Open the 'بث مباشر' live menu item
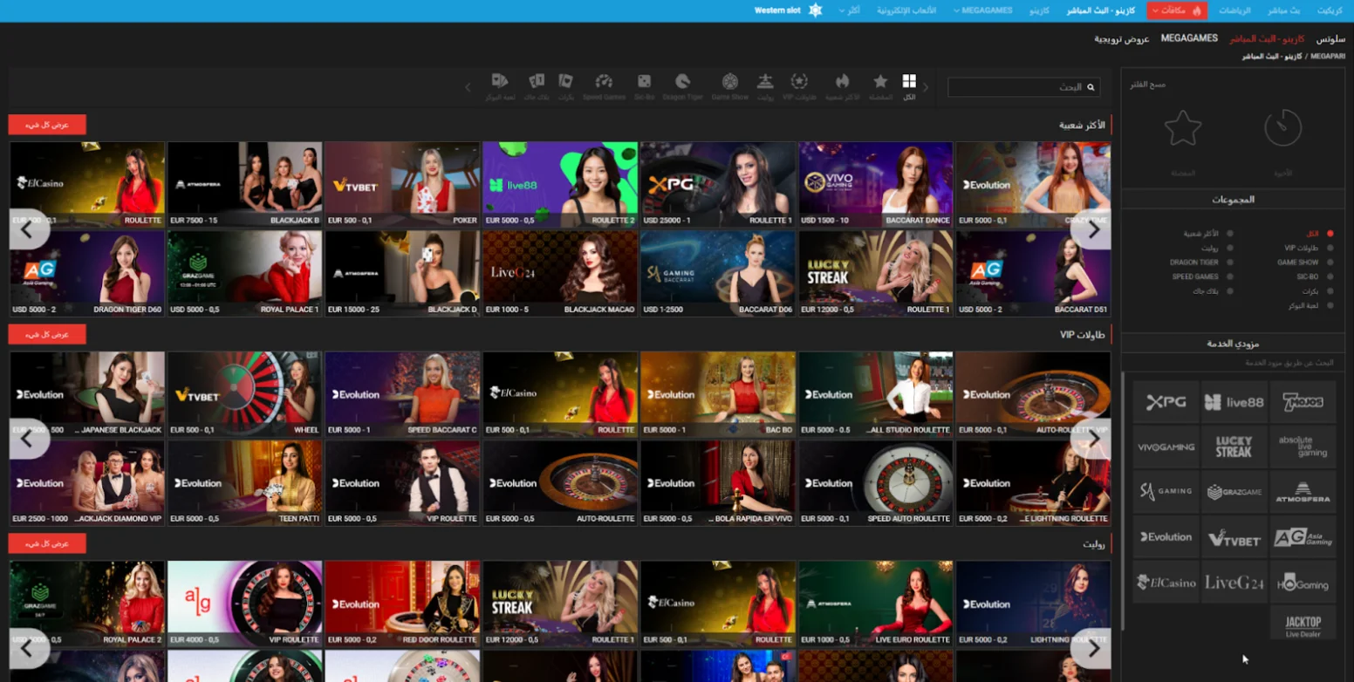The image size is (1354, 682). click(1284, 10)
